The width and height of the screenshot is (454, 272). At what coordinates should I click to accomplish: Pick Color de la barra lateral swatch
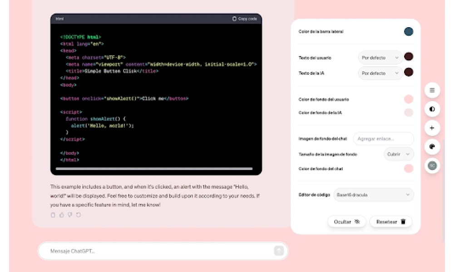coord(409,32)
